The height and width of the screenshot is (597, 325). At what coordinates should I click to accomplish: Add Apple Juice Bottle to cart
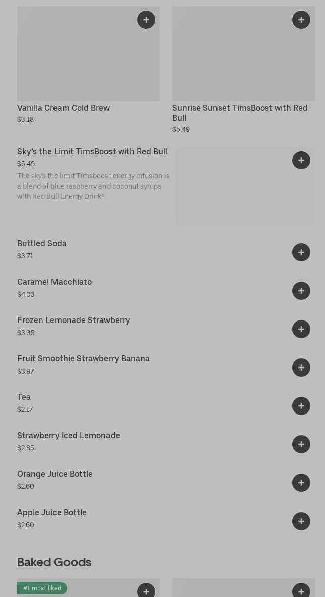[x=301, y=521]
